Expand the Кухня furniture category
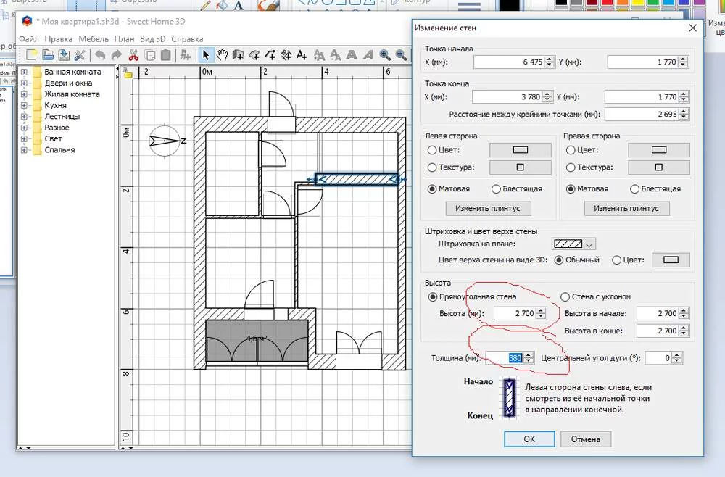Screen dimensions: 725x477 tap(24, 106)
